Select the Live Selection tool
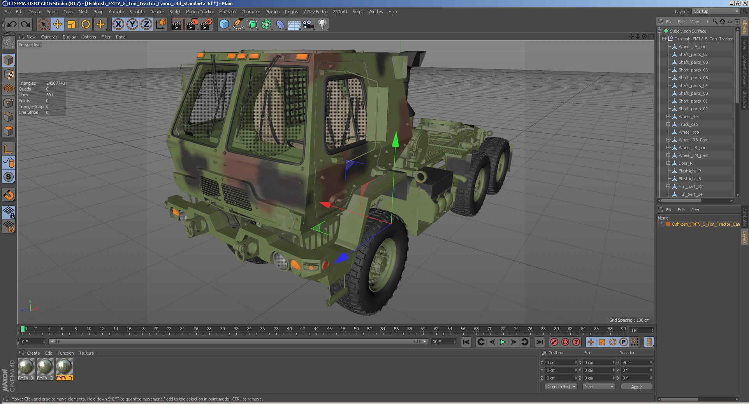The width and height of the screenshot is (749, 404). pyautogui.click(x=44, y=24)
